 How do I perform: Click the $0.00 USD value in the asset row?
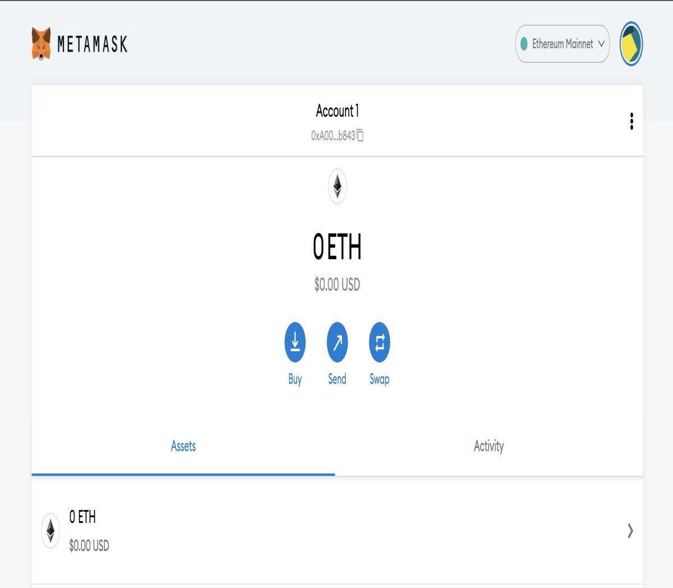(x=89, y=545)
